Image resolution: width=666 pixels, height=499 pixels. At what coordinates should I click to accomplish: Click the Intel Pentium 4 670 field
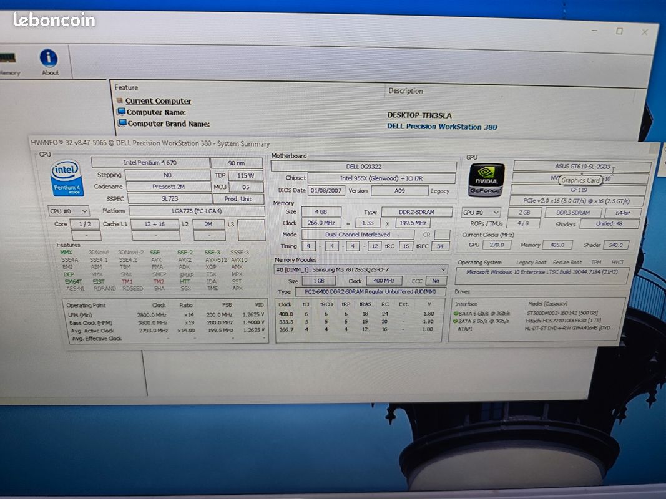tap(150, 163)
